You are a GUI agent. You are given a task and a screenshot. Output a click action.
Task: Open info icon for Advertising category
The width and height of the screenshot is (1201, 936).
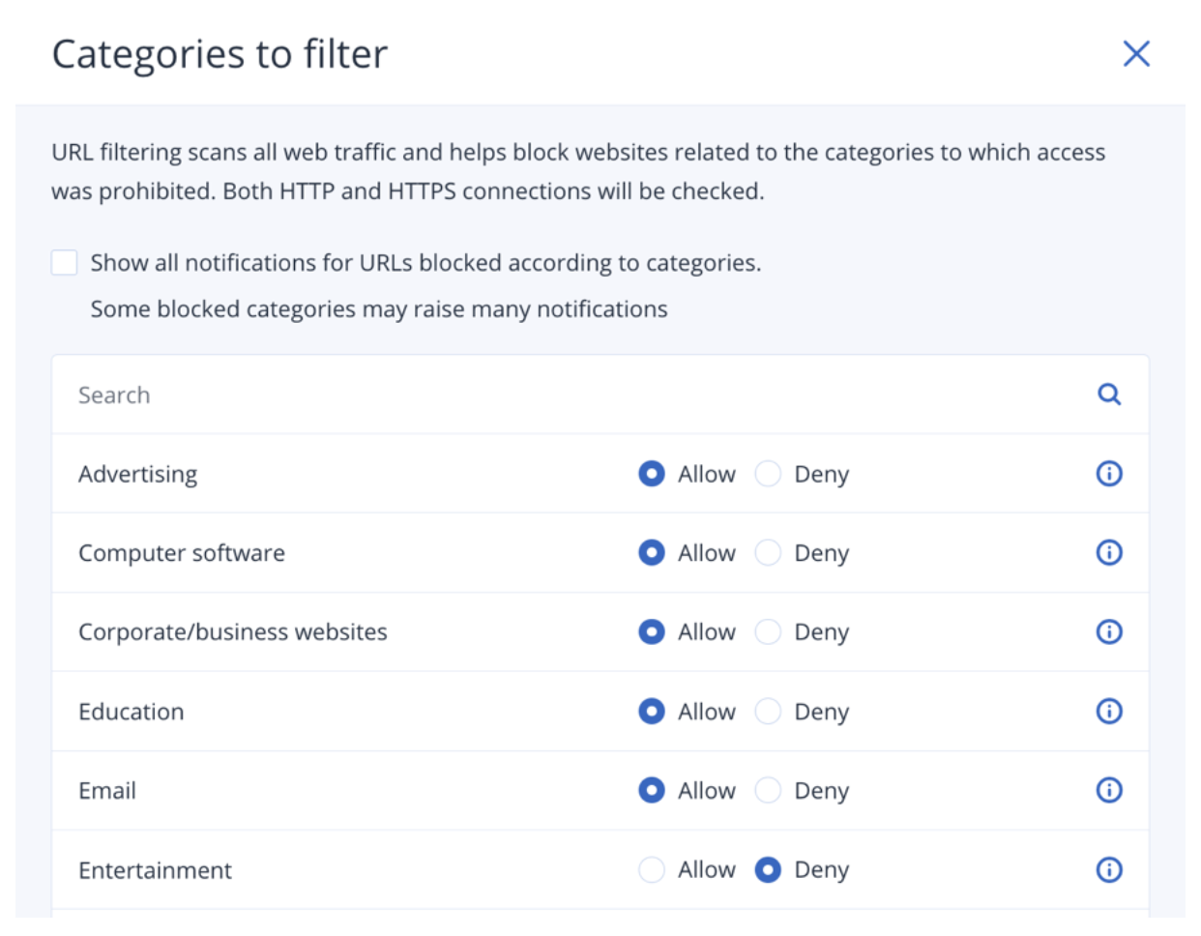coord(1109,474)
